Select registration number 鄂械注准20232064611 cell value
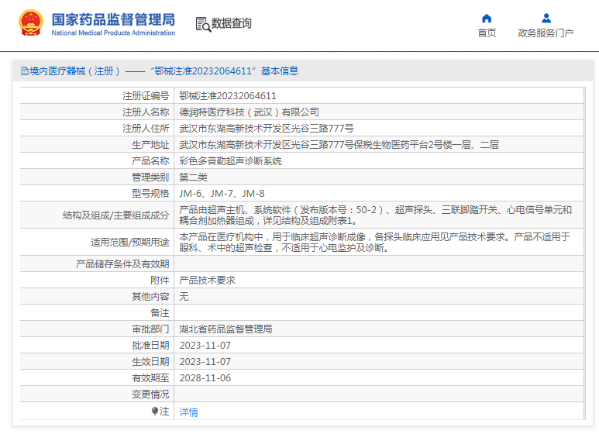Screen dimensions: 599x434 pyautogui.click(x=228, y=96)
